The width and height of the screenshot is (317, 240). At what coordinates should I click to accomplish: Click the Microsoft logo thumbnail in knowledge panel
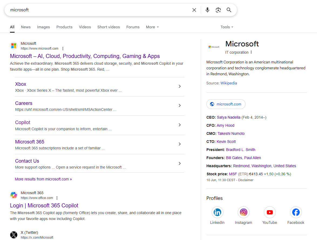tap(214, 47)
